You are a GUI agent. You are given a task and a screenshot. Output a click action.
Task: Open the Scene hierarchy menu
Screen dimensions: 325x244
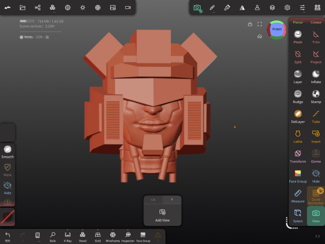click(37, 8)
